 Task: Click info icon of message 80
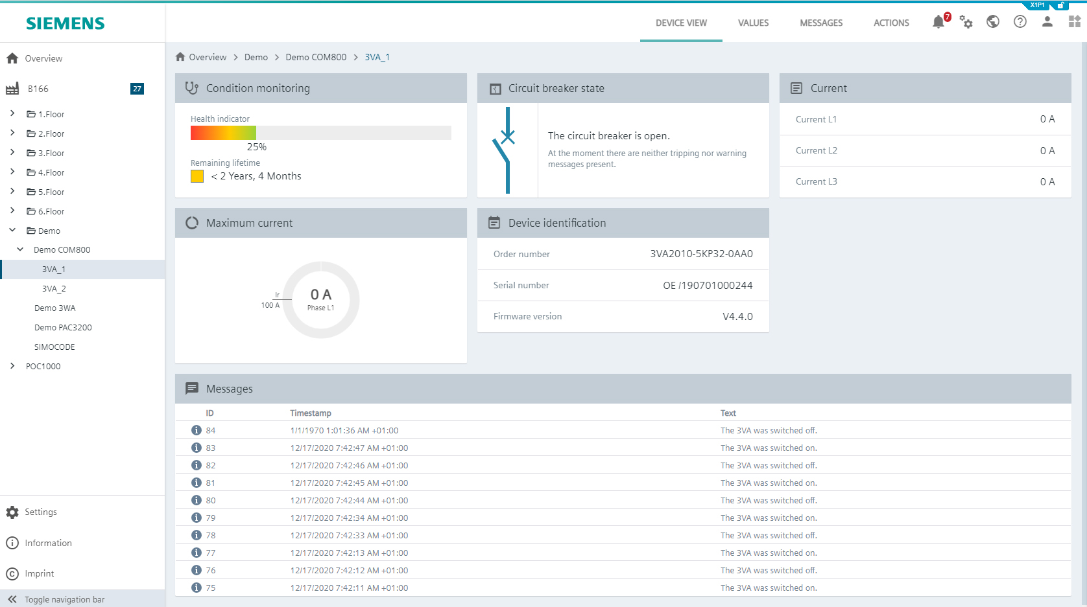(197, 500)
